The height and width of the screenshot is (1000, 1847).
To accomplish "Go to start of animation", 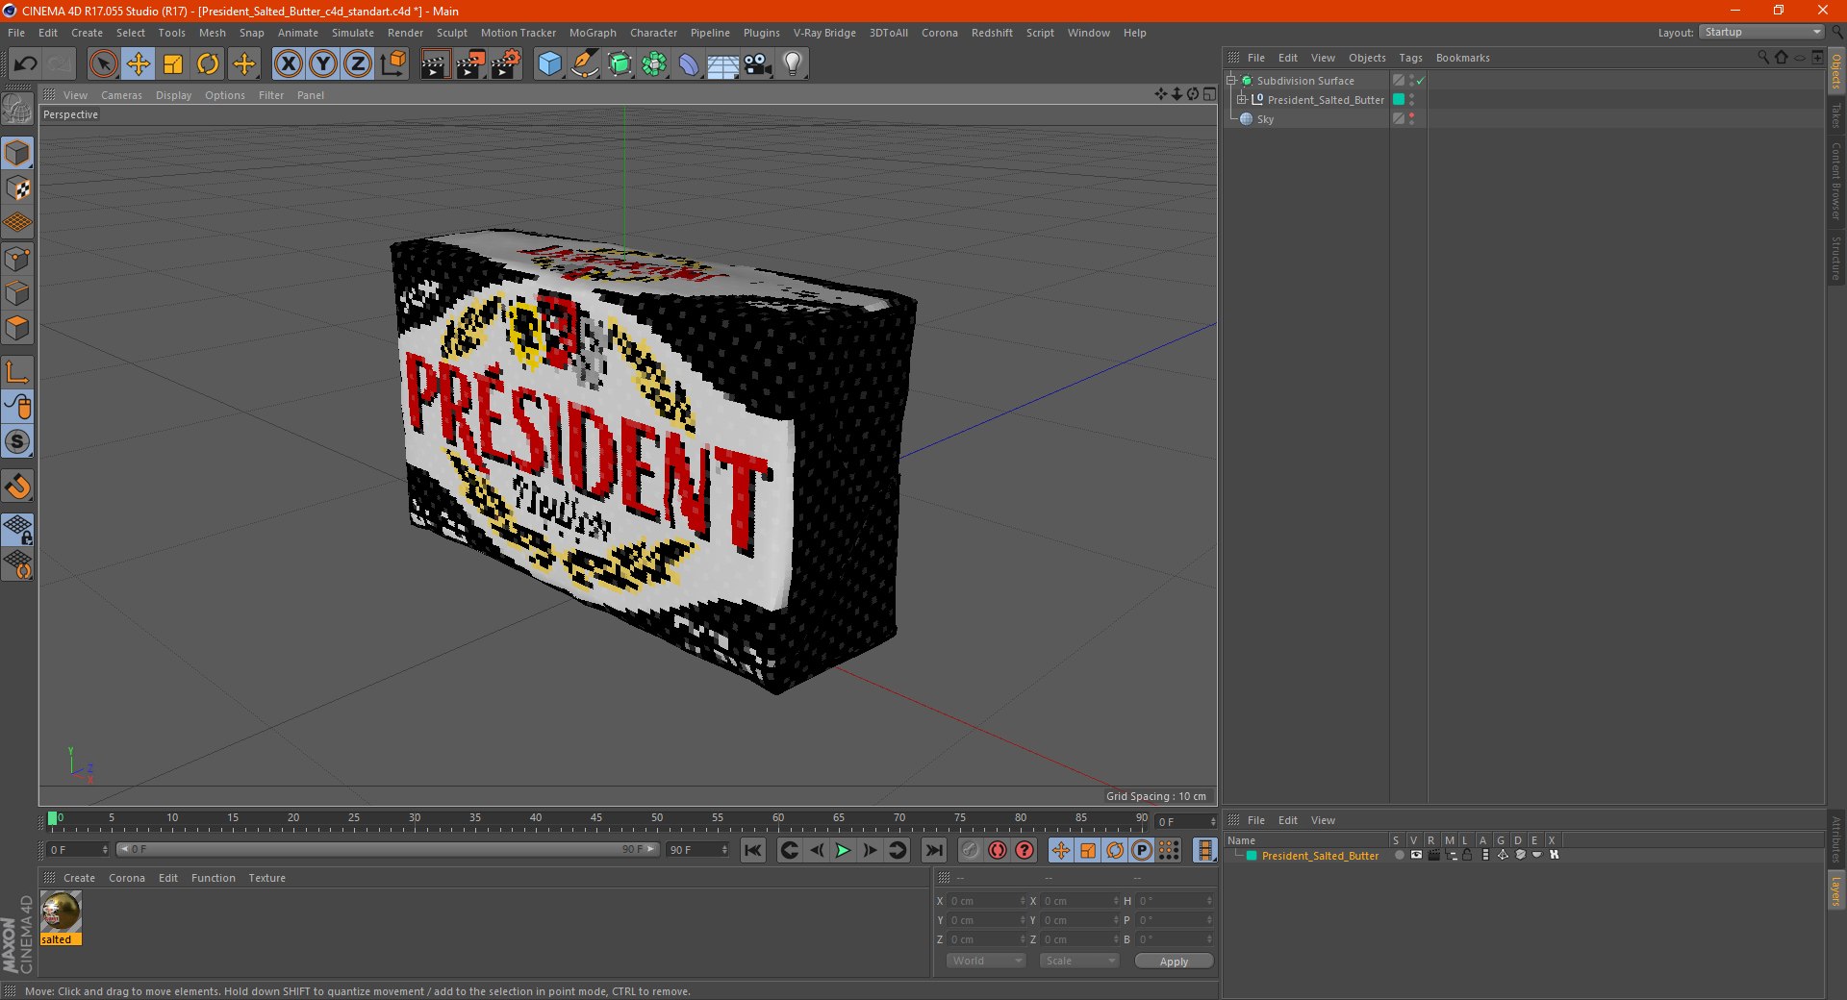I will [753, 850].
